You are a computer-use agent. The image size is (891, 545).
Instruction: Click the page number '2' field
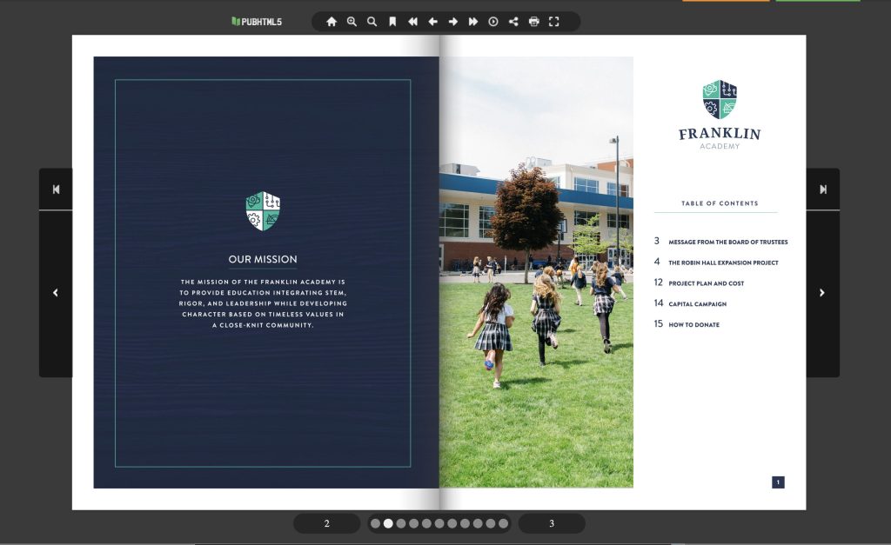click(326, 523)
